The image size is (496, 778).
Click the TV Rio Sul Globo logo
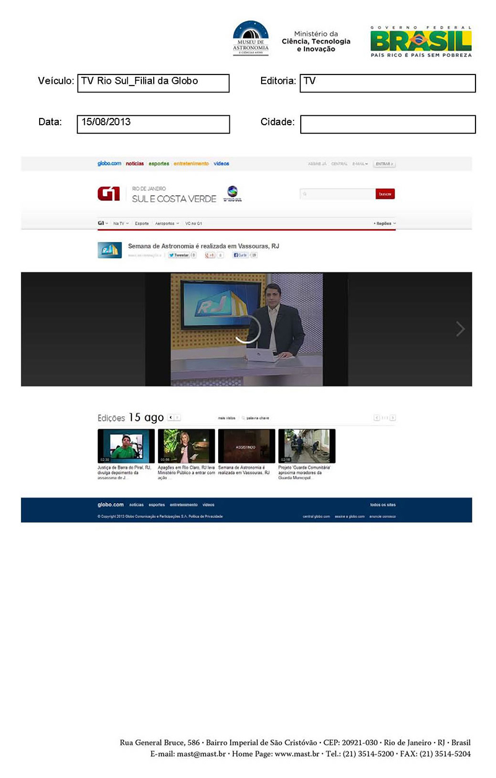click(233, 194)
